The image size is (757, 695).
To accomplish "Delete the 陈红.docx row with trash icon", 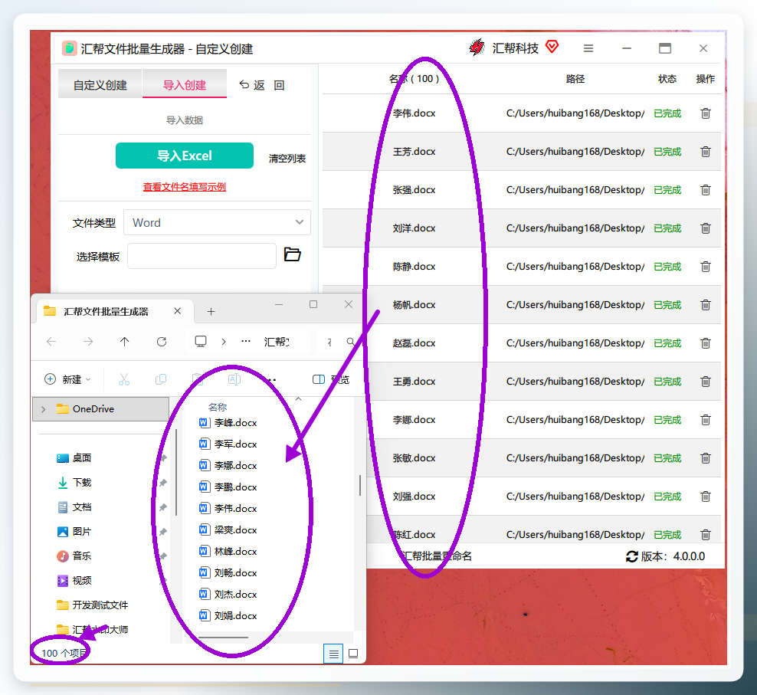I will point(706,535).
